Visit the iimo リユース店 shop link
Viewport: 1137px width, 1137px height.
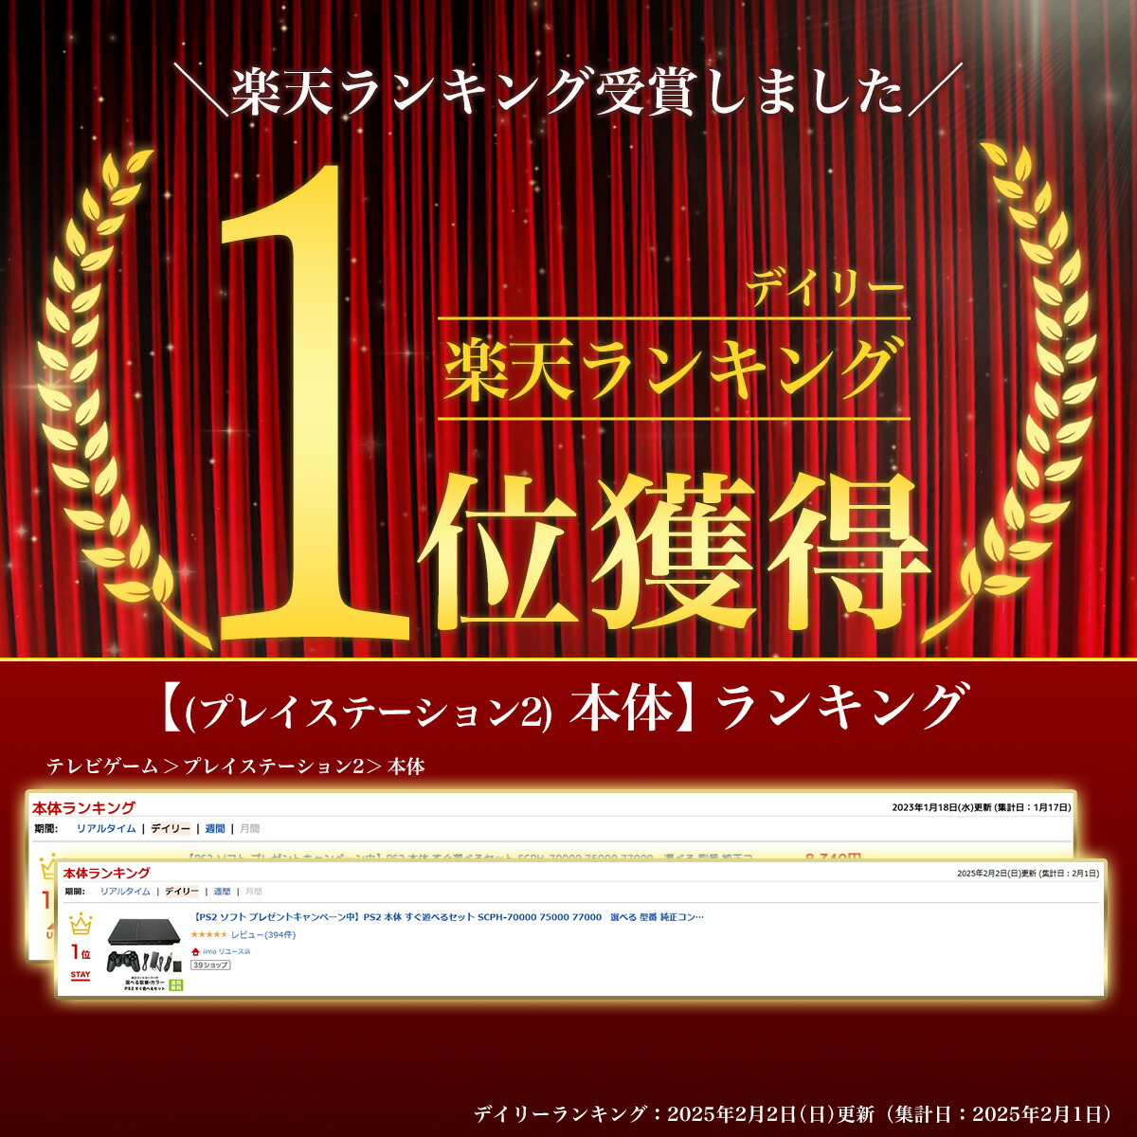point(227,951)
